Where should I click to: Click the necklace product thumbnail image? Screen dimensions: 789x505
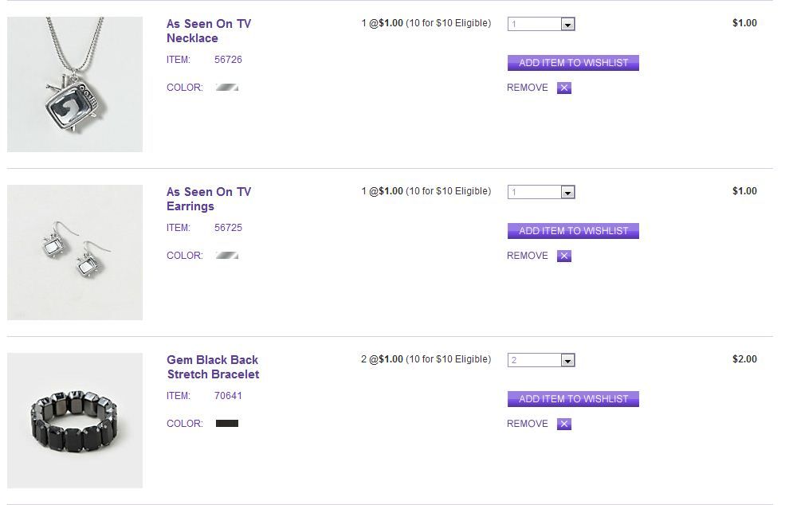click(75, 84)
